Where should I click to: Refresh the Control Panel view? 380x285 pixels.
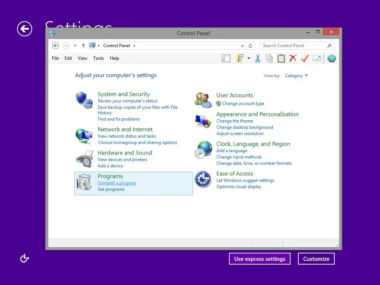(250, 46)
